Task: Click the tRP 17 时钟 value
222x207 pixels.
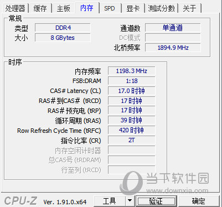Action: (131, 111)
